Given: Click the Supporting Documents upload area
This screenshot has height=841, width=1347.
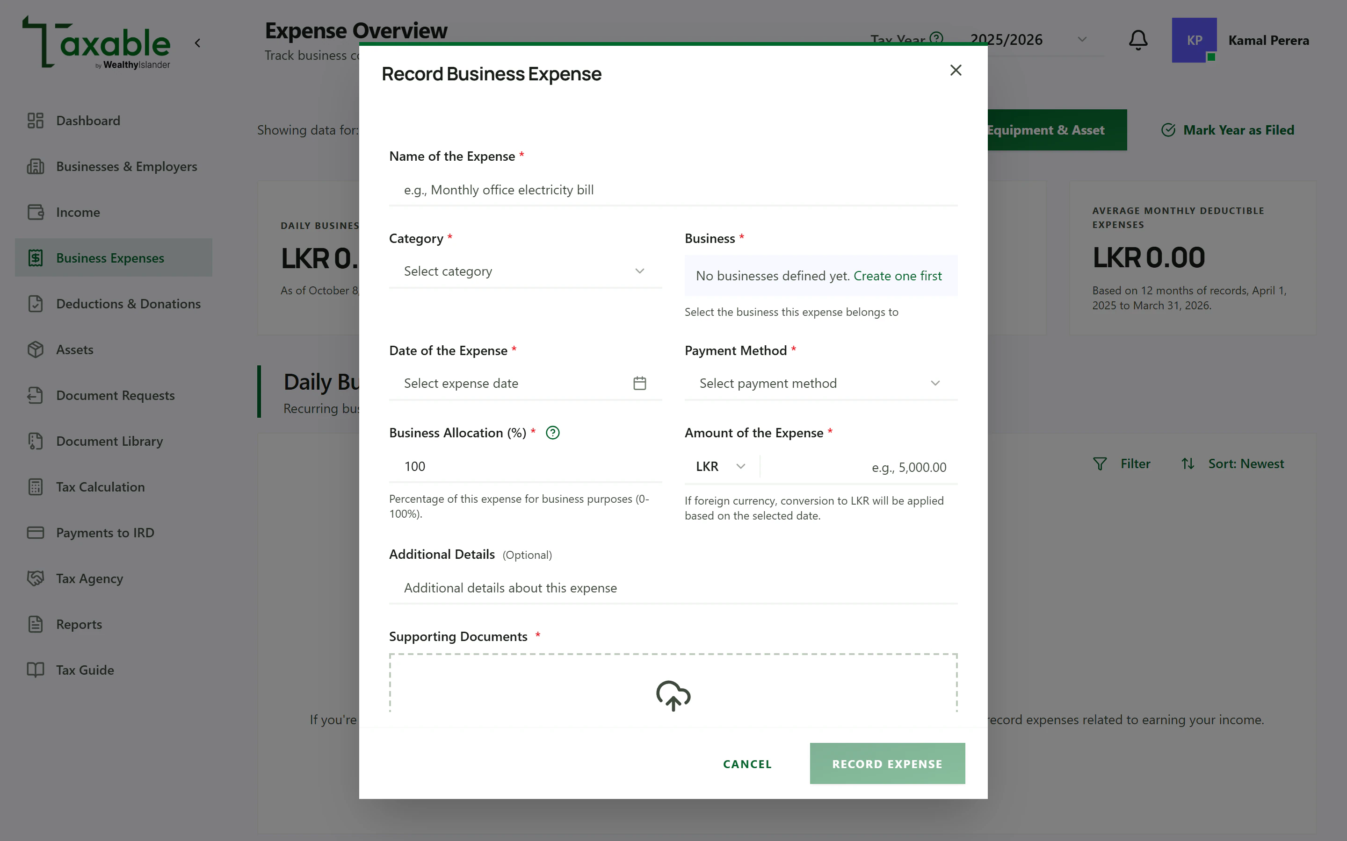Looking at the screenshot, I should click(673, 684).
